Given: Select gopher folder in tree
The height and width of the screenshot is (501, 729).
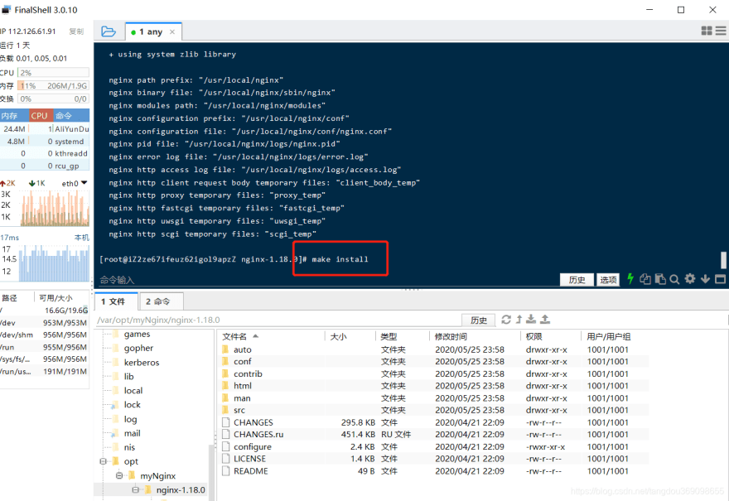Looking at the screenshot, I should tap(138, 348).
